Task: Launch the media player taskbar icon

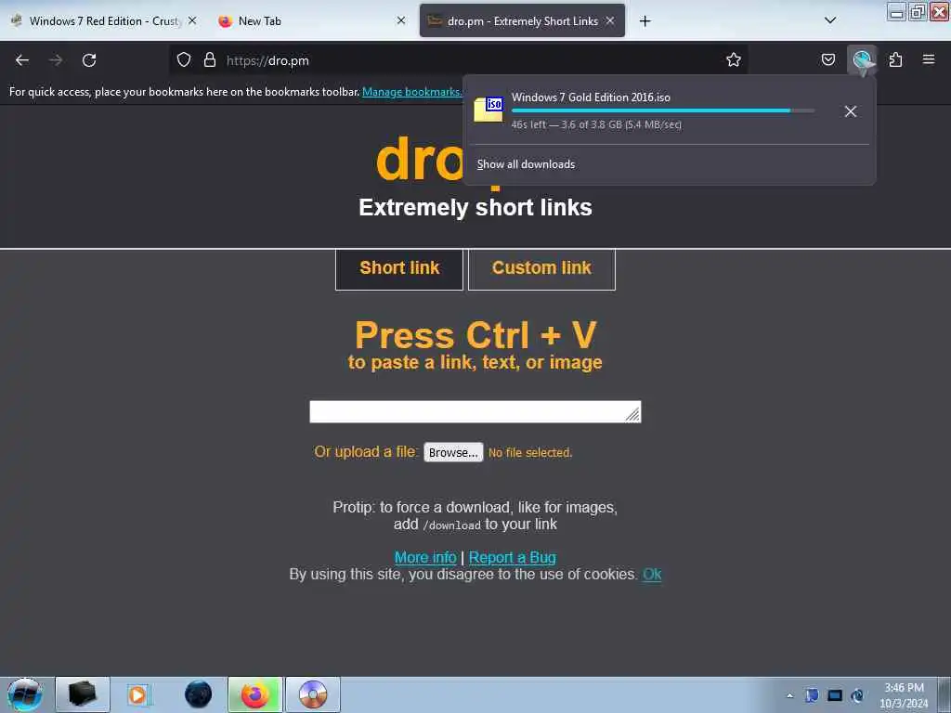Action: pyautogui.click(x=137, y=694)
